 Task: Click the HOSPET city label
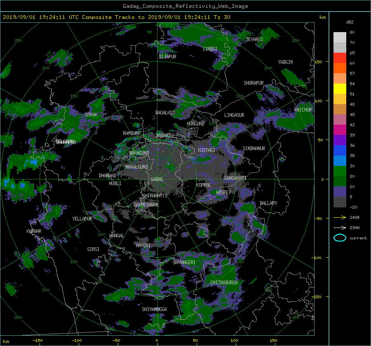coord(223,193)
